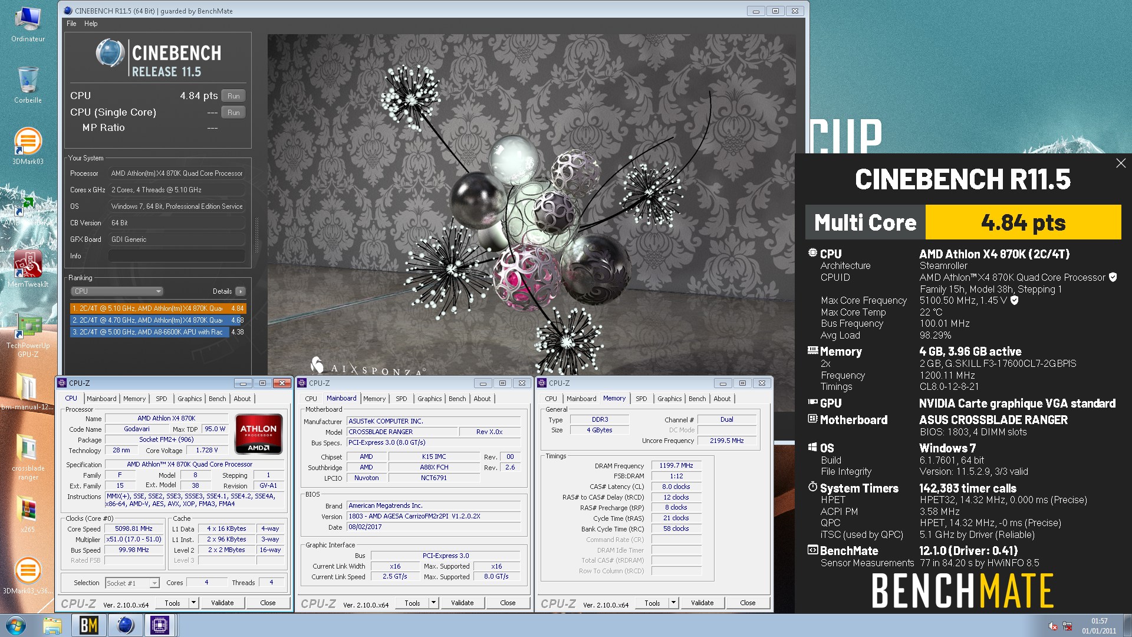
Task: Open Tools dropdown arrow in third CPU-Z
Action: point(673,603)
